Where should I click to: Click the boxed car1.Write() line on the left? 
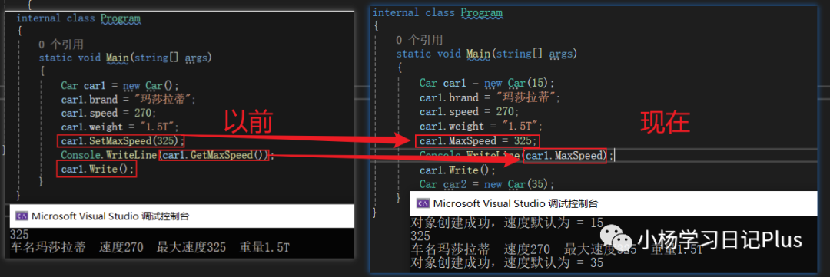pyautogui.click(x=96, y=169)
